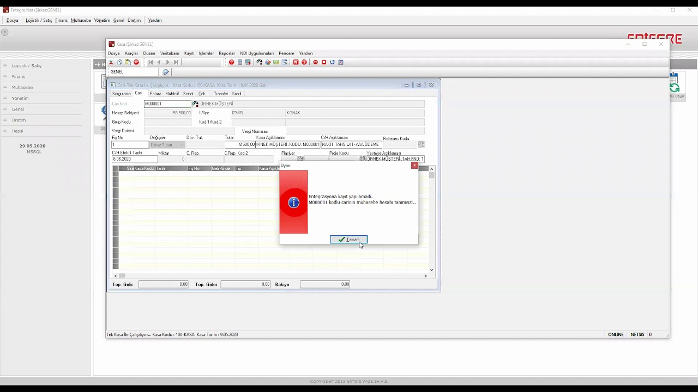Close the Uyarı dialog with red X
698x392 pixels.
pos(414,166)
